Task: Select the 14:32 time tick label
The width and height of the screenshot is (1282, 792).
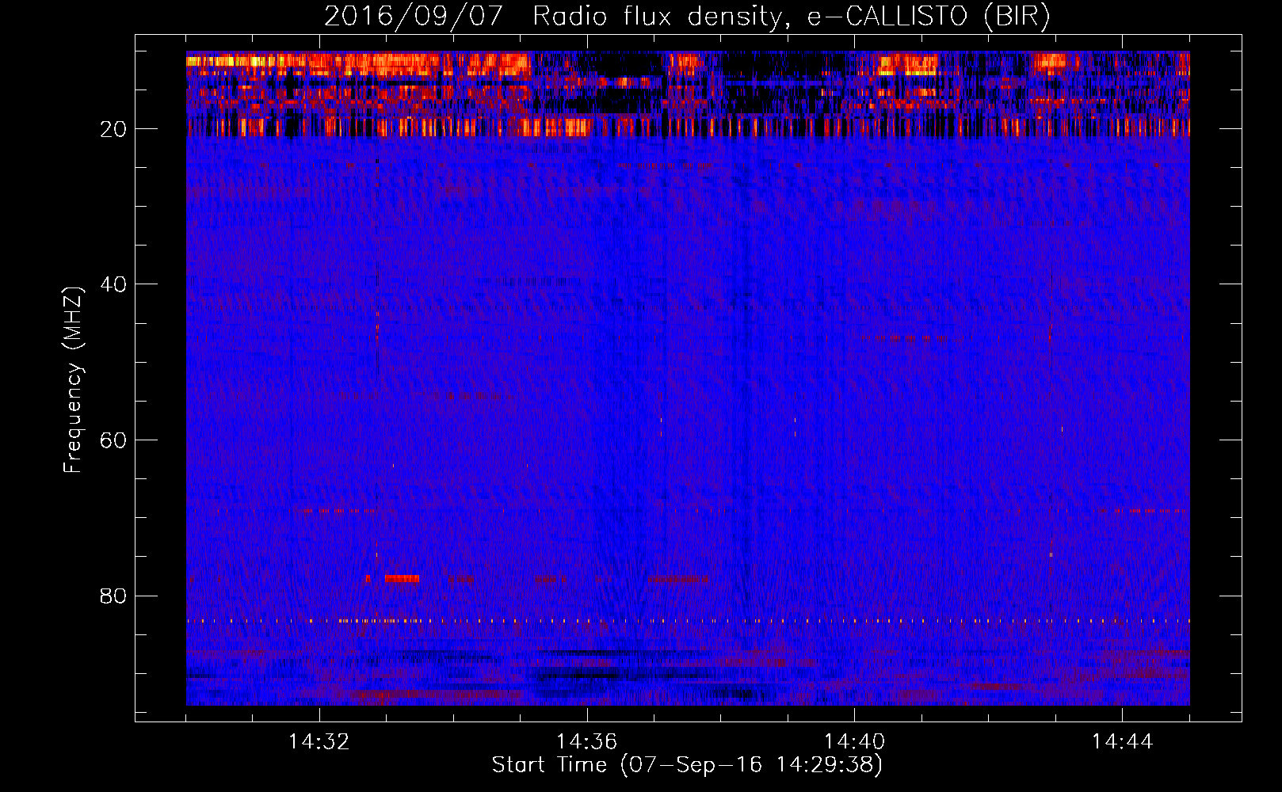Action: pos(319,742)
